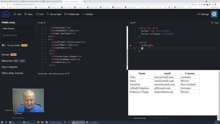
Task: Fold the tr line above Francisco Chang
Action: (x=45, y=54)
